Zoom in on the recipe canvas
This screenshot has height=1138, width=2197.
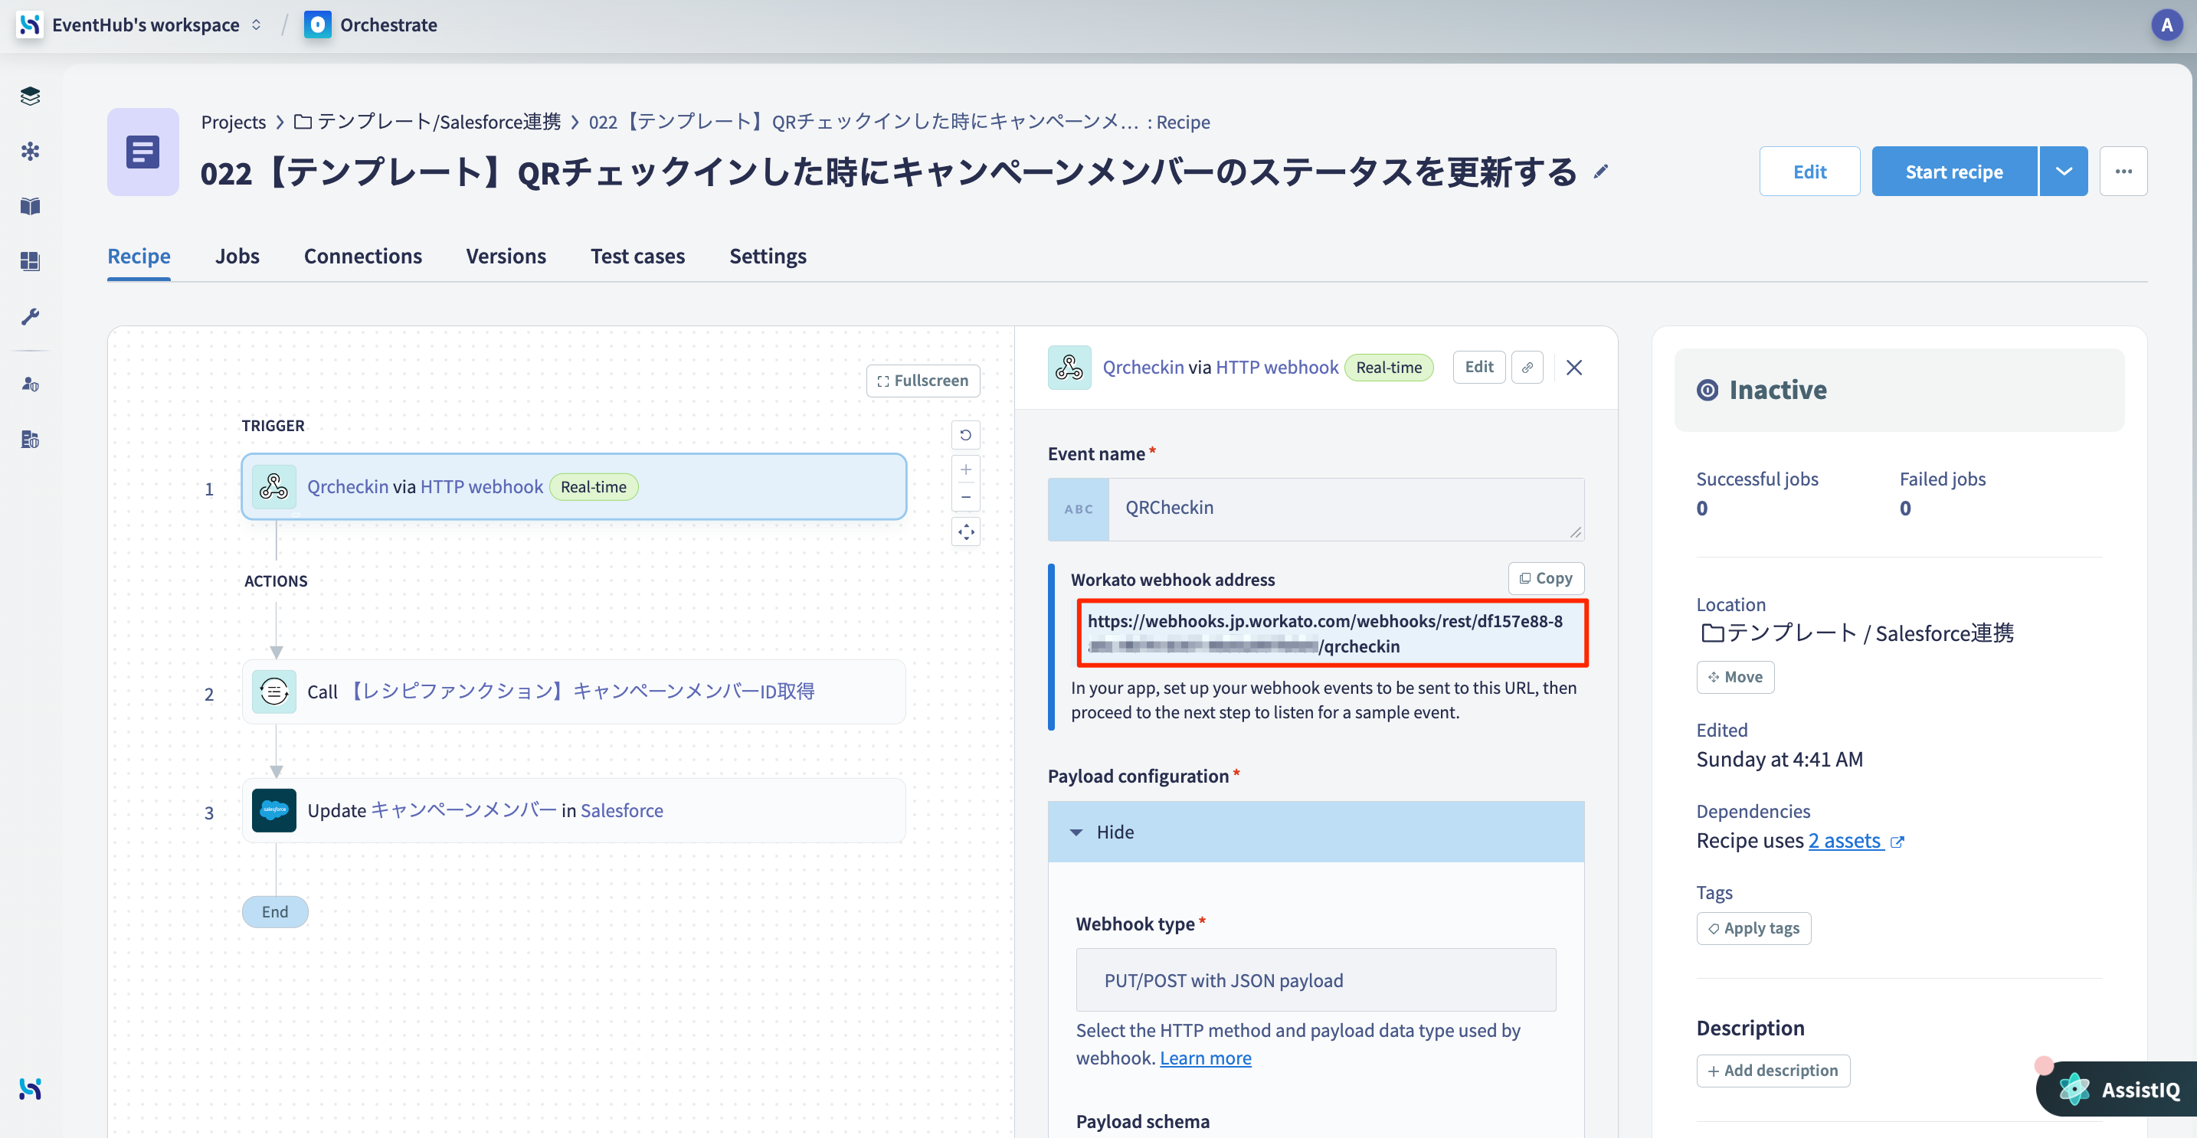point(965,469)
